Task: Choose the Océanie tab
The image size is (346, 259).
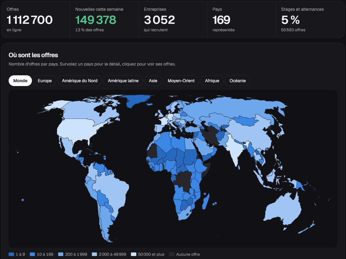Action: (237, 81)
